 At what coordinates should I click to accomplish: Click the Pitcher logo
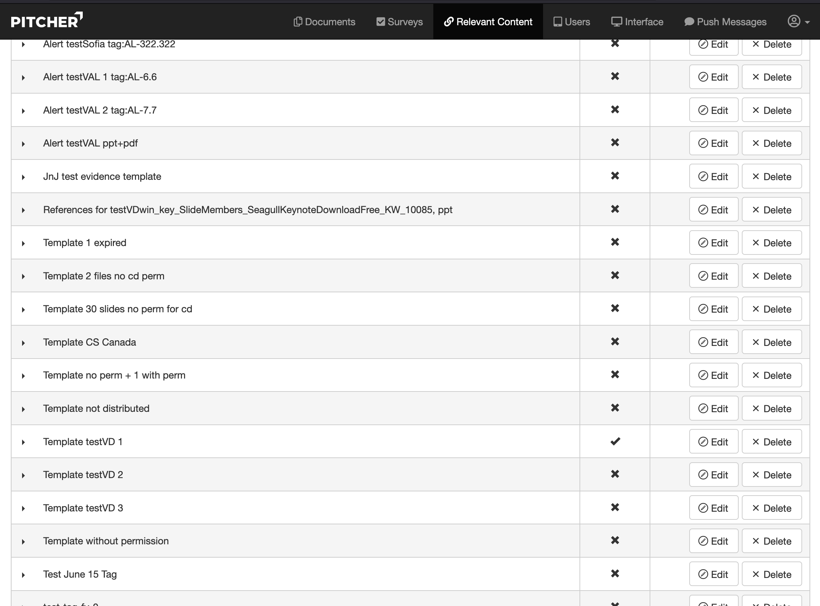pyautogui.click(x=47, y=21)
